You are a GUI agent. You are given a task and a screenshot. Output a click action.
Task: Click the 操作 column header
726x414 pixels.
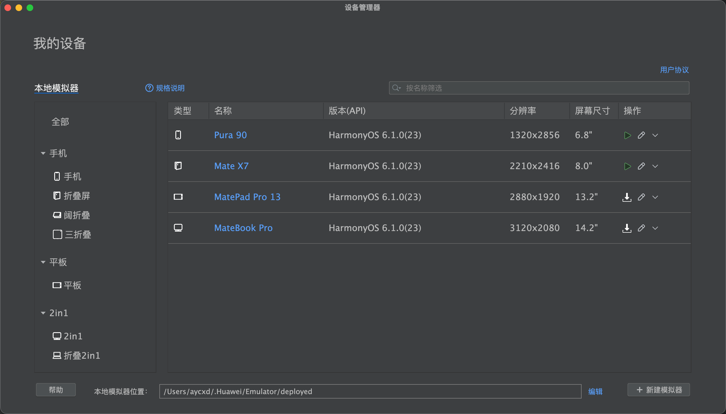(655, 111)
